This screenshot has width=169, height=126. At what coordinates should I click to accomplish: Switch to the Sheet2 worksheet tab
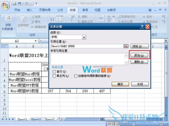[36, 119]
